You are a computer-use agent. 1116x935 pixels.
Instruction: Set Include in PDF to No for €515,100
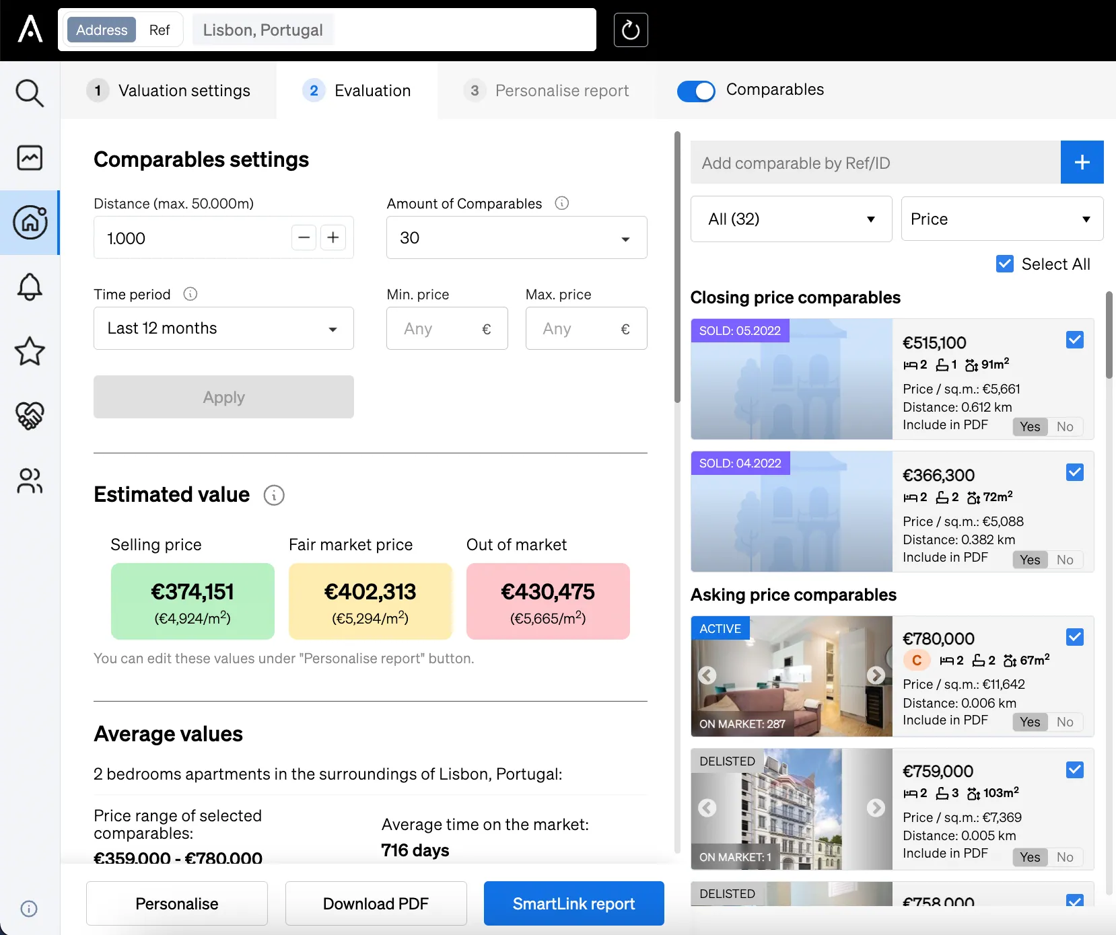pyautogui.click(x=1065, y=426)
